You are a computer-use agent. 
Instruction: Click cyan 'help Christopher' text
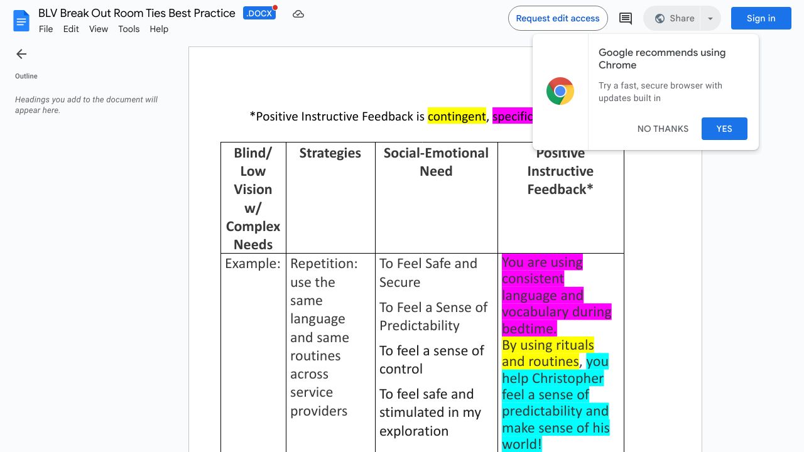[x=553, y=379]
